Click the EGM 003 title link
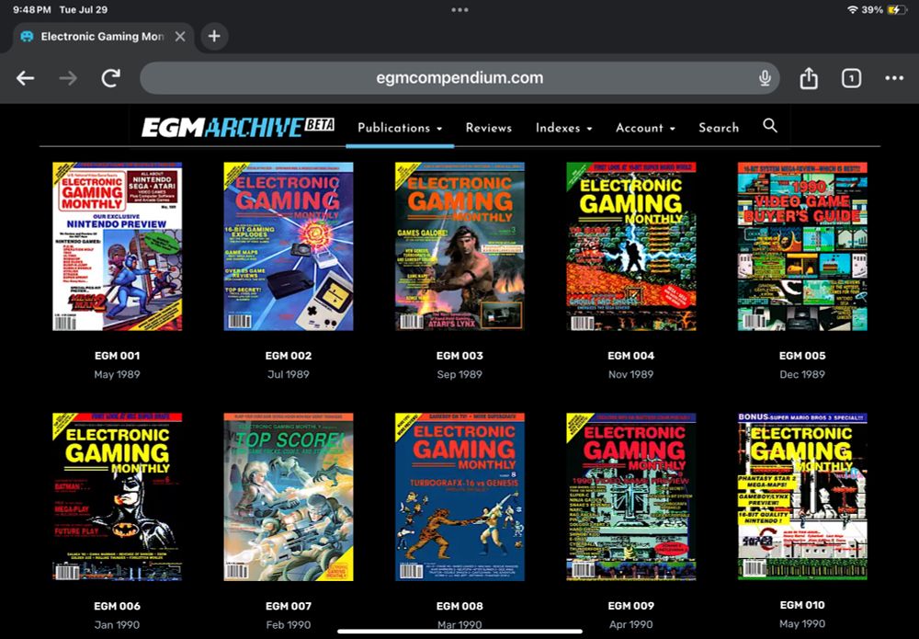Screen dimensions: 919x639 tap(459, 355)
